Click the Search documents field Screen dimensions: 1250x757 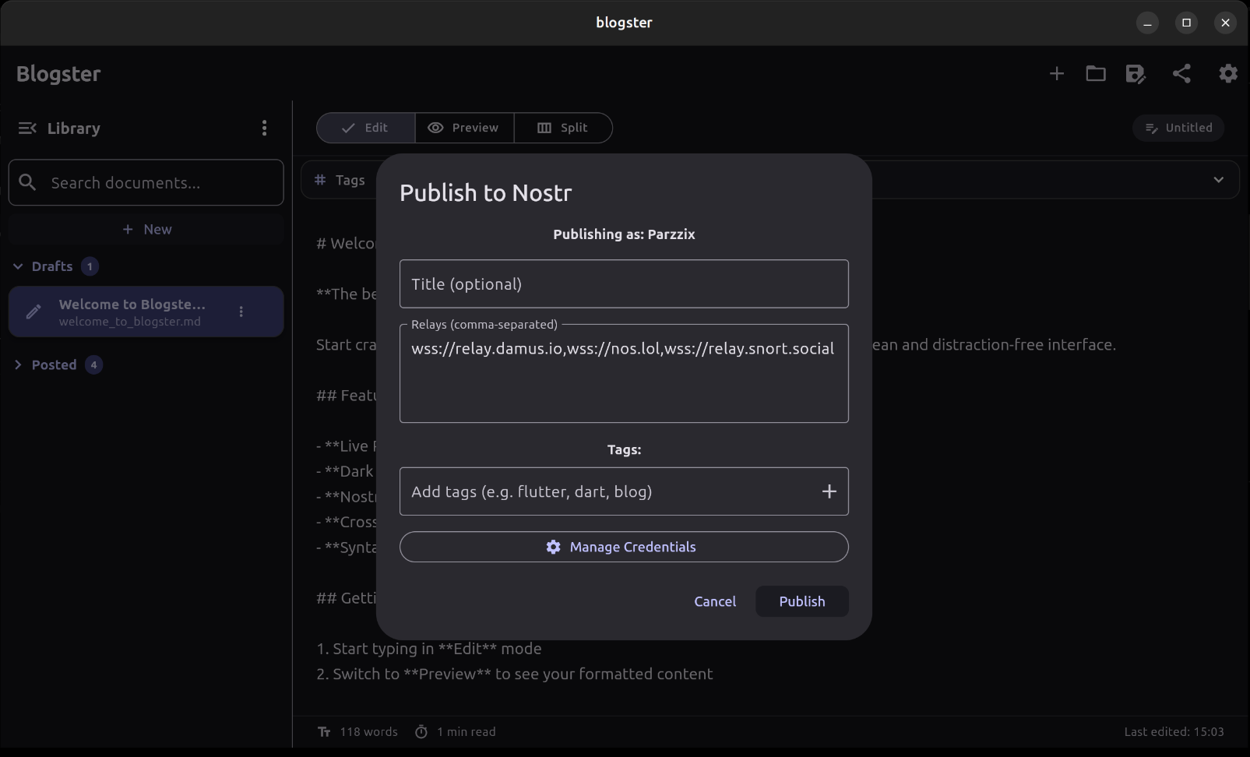(146, 182)
